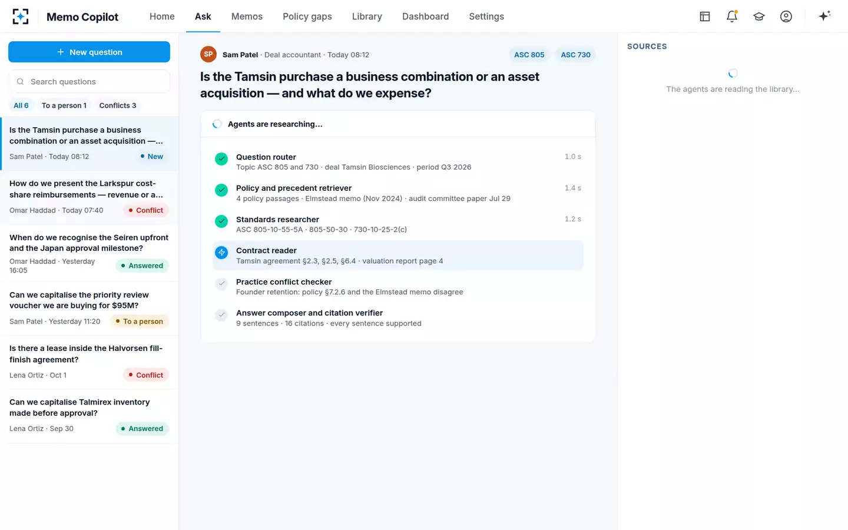Click the New question button
Viewport: 848px width, 530px height.
(89, 52)
